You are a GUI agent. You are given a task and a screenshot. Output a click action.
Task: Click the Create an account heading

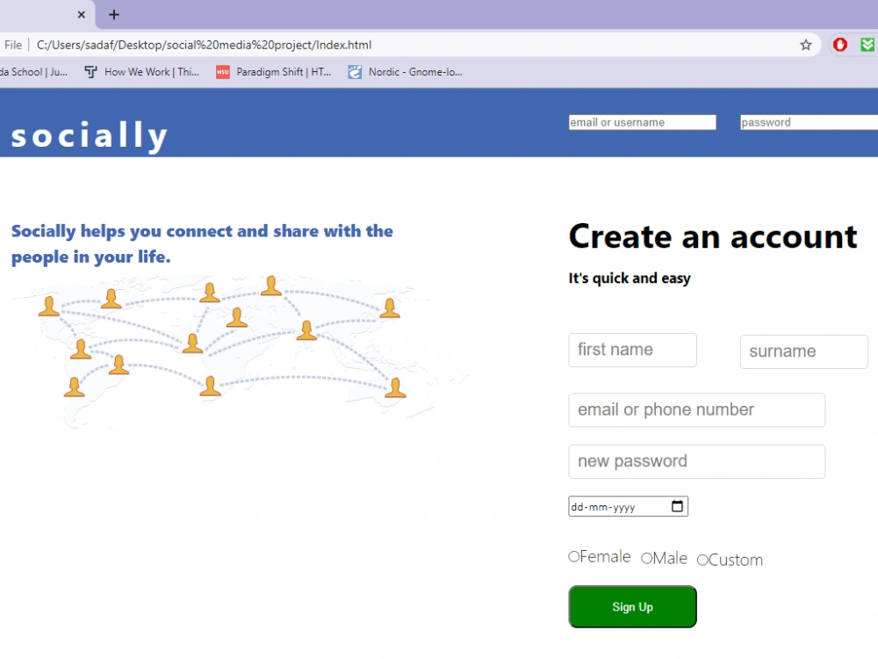(x=713, y=237)
